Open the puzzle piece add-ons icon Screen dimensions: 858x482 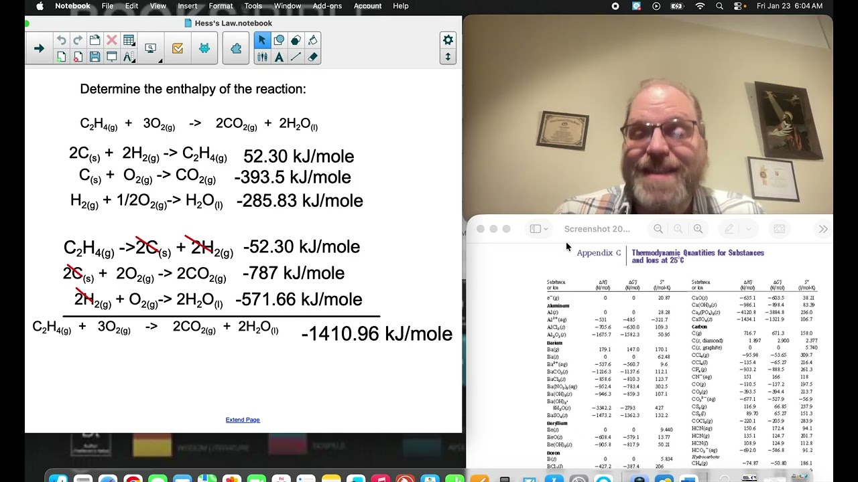(x=236, y=49)
